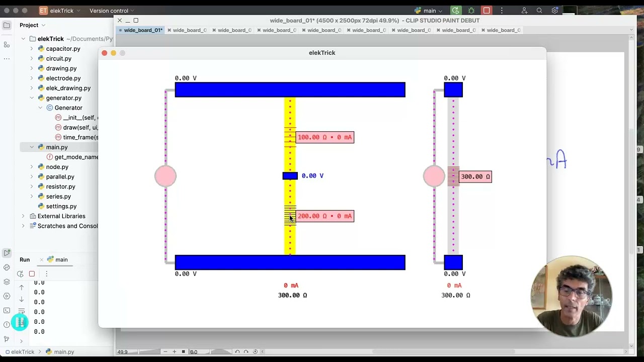
Task: Stop process in the Run panel toolbar
Action: pyautogui.click(x=32, y=274)
